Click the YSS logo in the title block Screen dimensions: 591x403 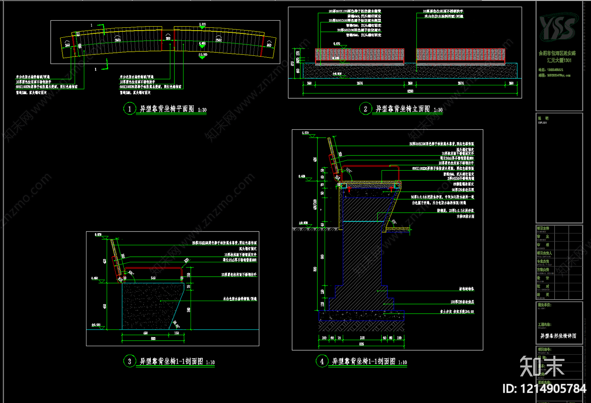[x=558, y=27]
